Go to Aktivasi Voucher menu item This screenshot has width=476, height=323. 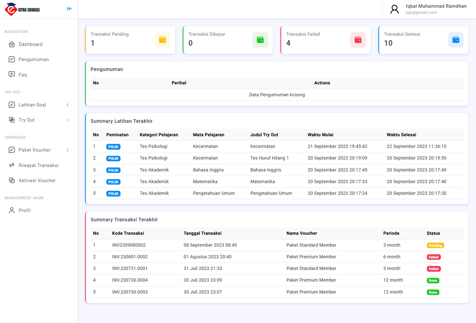click(x=37, y=180)
